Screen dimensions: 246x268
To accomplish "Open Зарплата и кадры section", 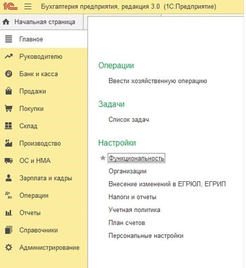I will (45, 178).
